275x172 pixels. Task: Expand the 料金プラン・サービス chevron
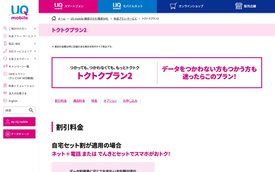coord(35,36)
